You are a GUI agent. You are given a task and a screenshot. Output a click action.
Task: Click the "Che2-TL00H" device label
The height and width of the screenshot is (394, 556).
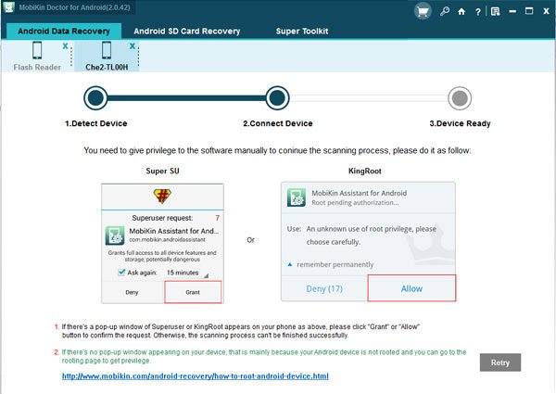[107, 67]
